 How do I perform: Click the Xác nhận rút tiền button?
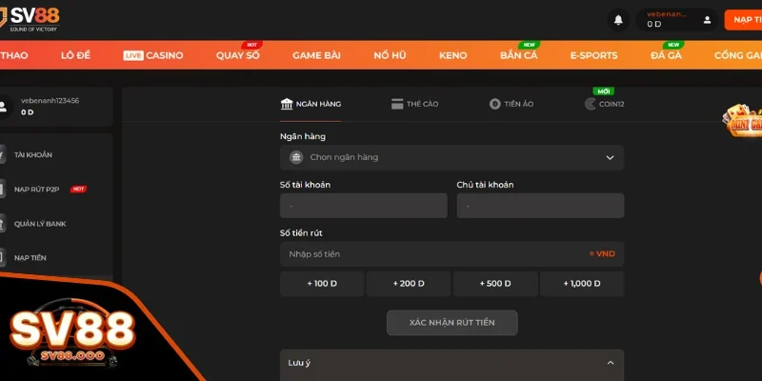(451, 323)
